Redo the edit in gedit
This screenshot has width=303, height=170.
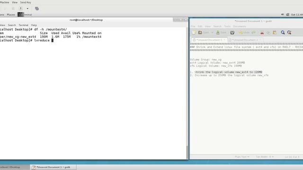(254, 33)
